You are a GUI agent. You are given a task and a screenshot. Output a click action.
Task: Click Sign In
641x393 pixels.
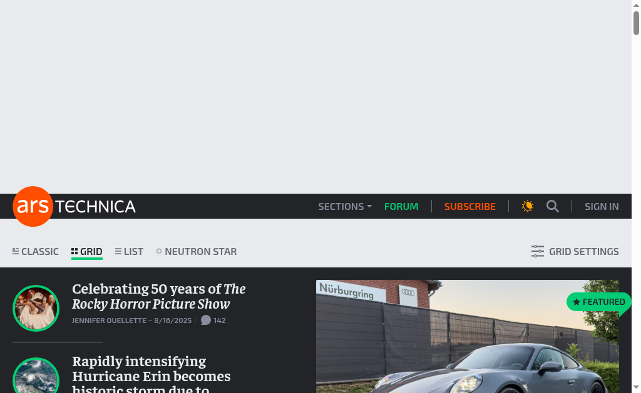[602, 207]
